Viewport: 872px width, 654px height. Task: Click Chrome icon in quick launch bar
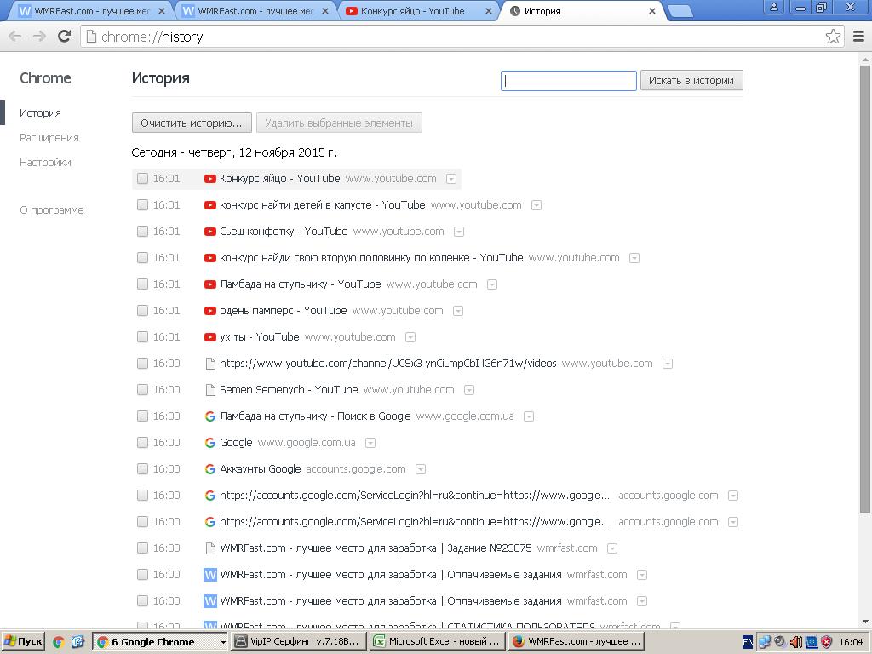click(59, 642)
